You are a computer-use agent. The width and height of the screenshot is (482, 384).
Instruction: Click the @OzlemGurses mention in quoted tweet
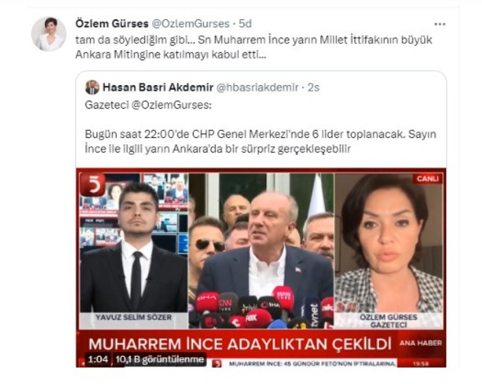tap(171, 105)
